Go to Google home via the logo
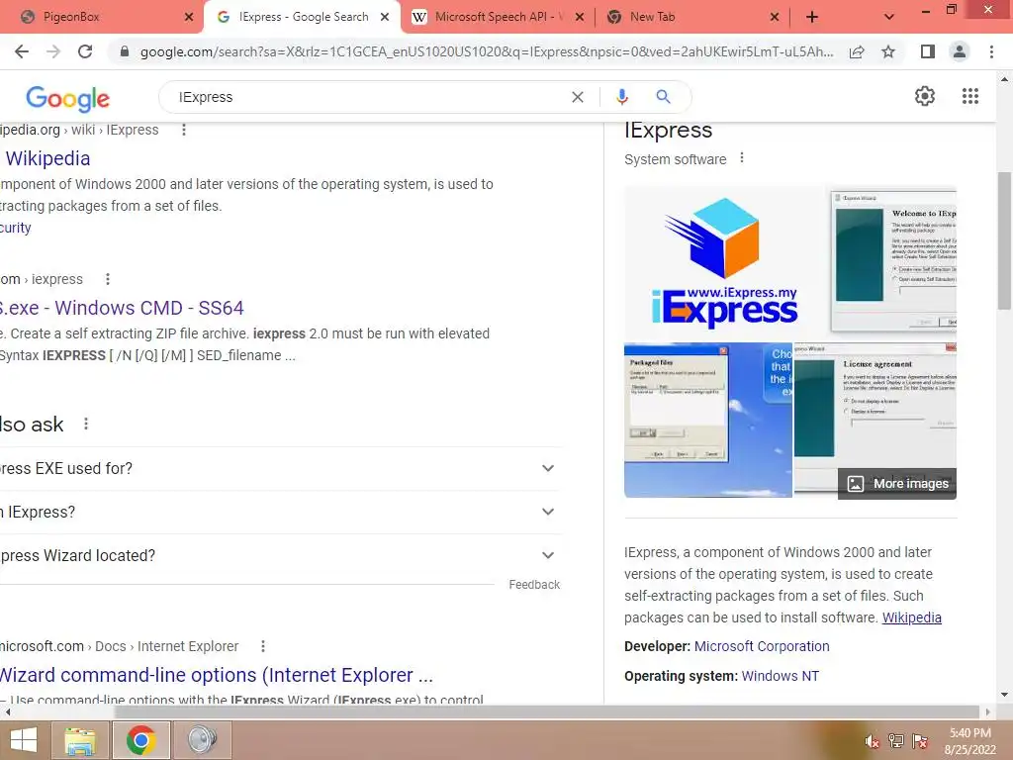The width and height of the screenshot is (1013, 760). [68, 98]
